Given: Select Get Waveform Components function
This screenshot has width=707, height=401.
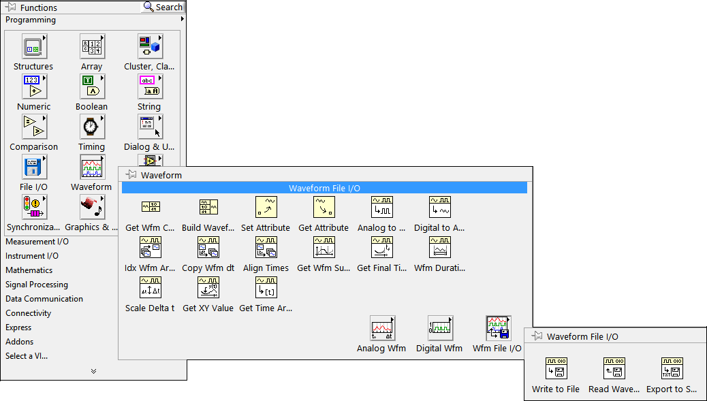Looking at the screenshot, I should pyautogui.click(x=151, y=207).
